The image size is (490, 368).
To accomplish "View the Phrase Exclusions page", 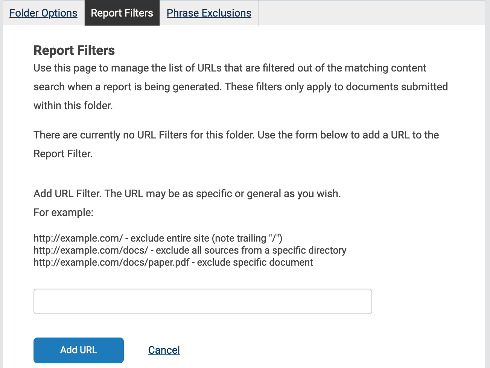I will pos(208,13).
